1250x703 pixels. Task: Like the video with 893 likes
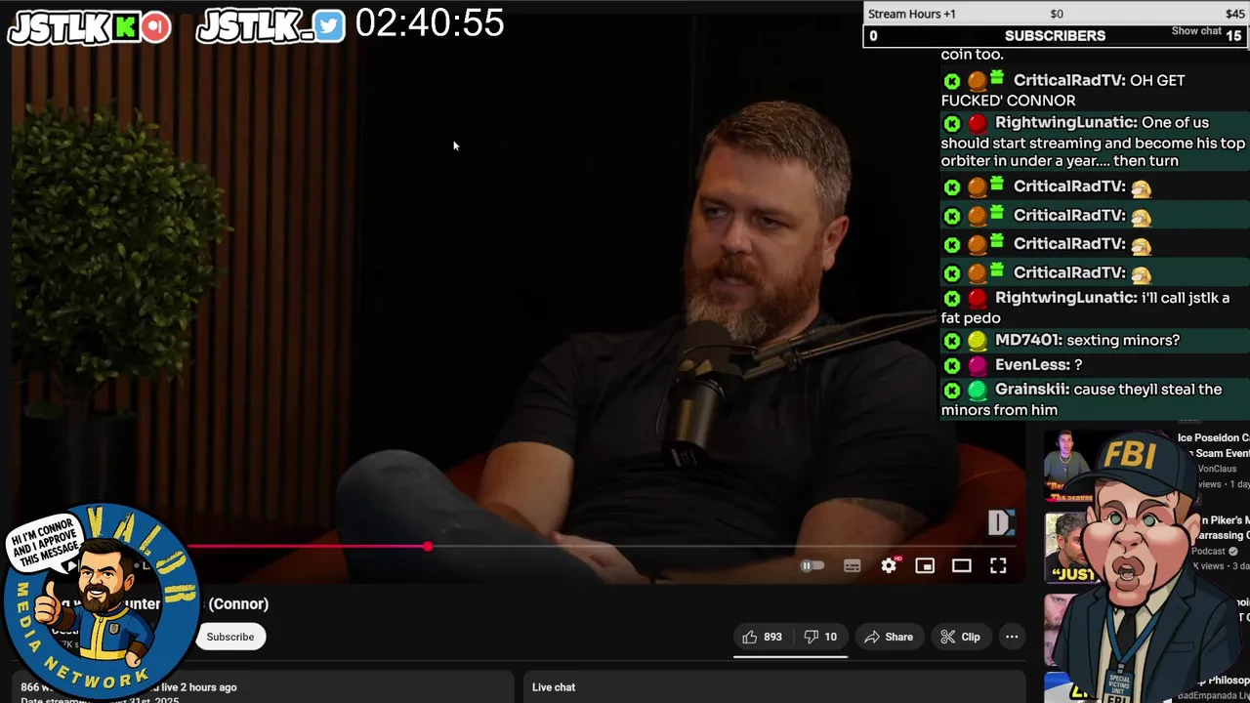point(762,637)
